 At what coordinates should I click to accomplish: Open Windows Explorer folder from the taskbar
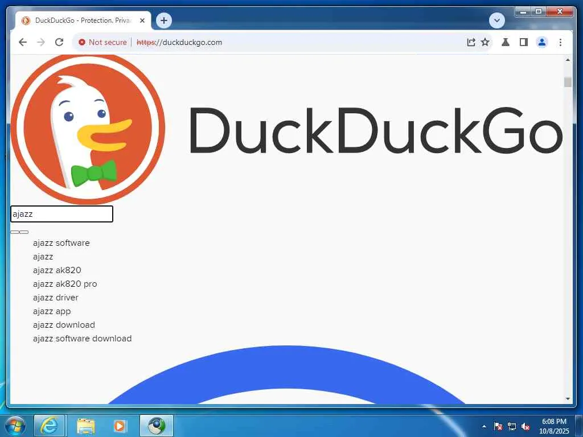click(x=86, y=426)
